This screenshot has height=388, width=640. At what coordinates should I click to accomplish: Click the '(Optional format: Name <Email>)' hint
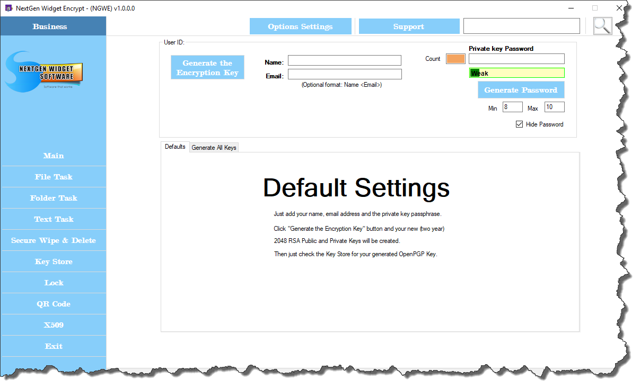(341, 85)
